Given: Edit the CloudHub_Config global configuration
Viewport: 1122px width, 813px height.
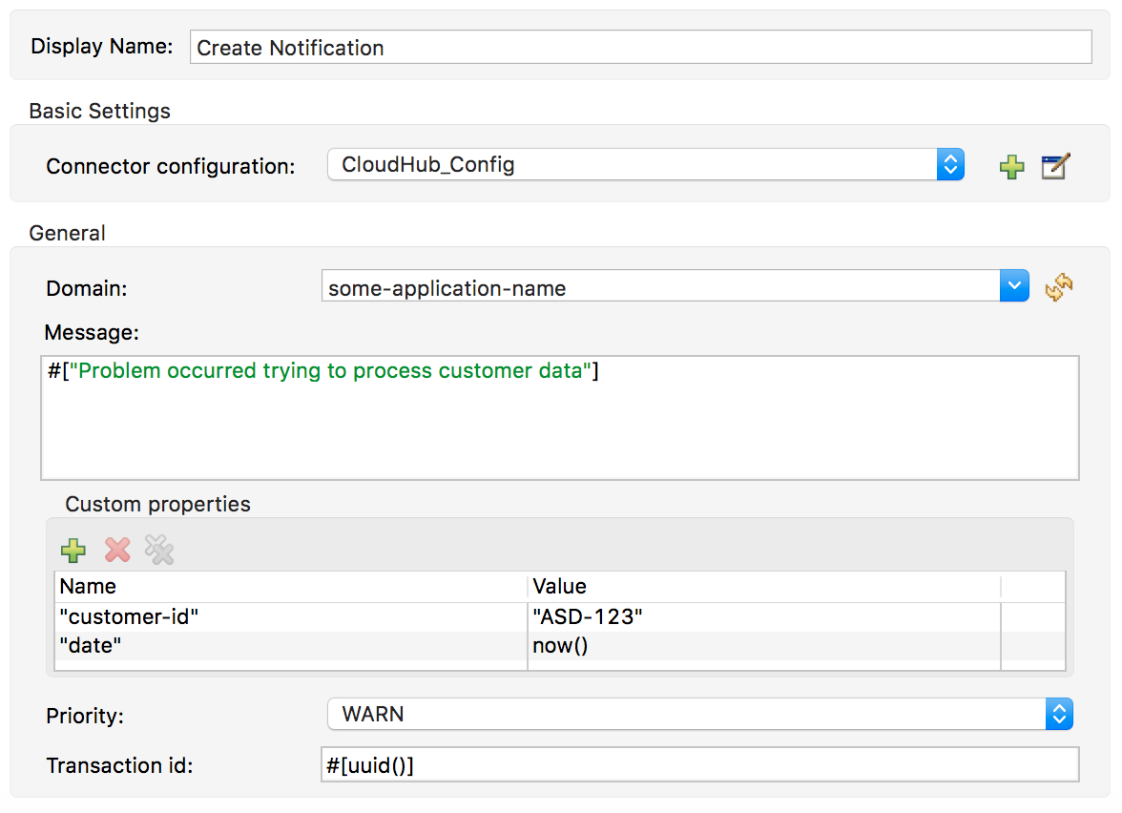Looking at the screenshot, I should point(1055,166).
